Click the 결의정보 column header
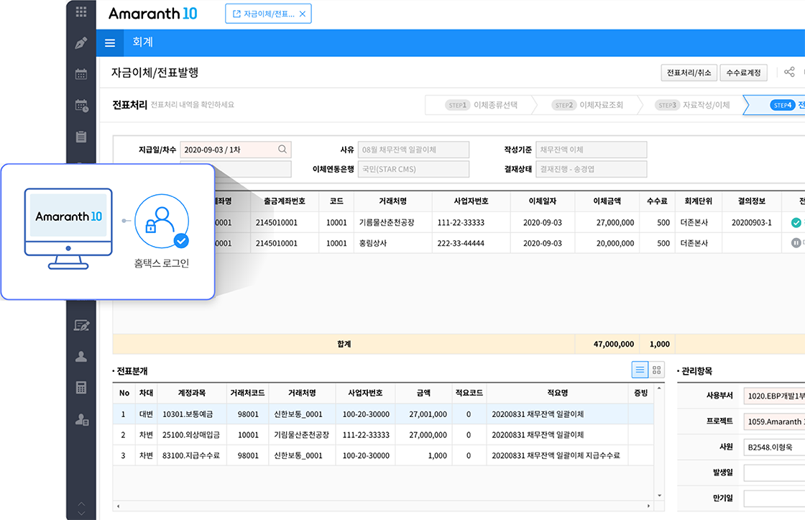The image size is (805, 520). point(752,201)
